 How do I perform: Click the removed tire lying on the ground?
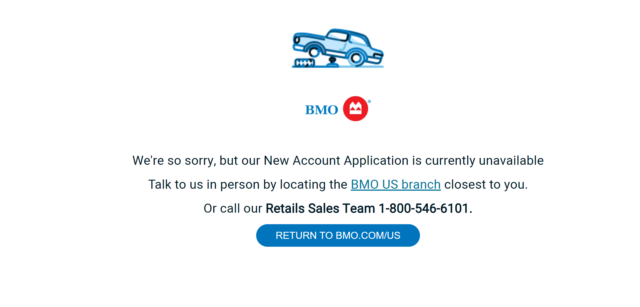304,63
